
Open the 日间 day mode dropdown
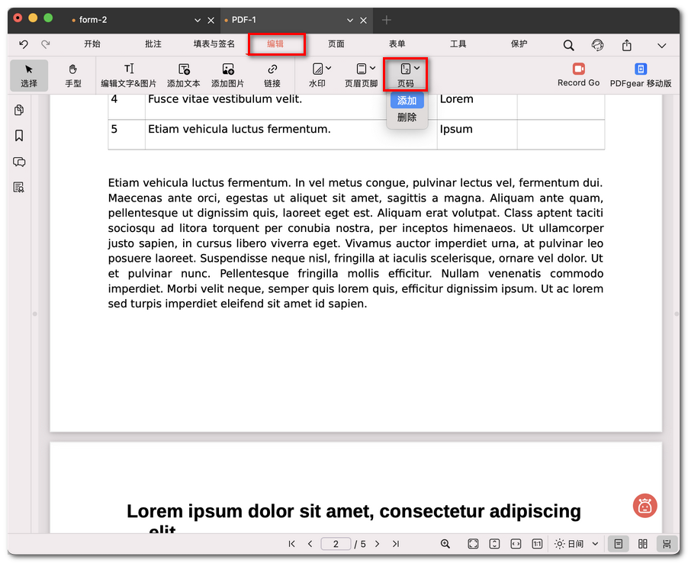coord(577,544)
